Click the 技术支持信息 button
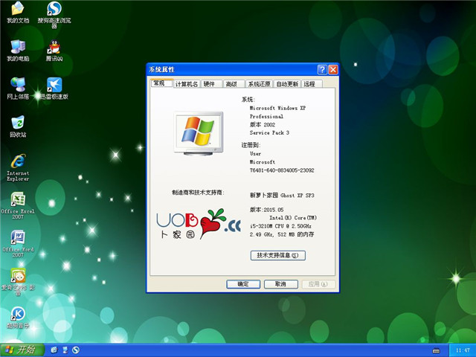476x357 pixels. click(x=277, y=255)
